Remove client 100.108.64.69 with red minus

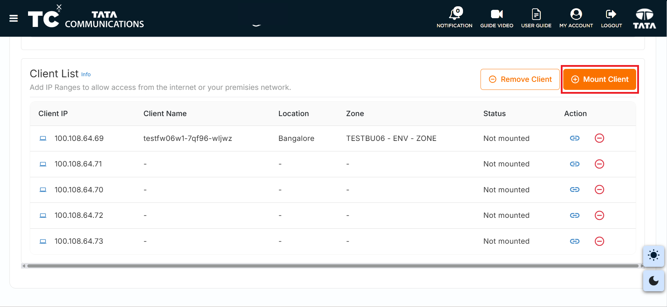(x=599, y=138)
